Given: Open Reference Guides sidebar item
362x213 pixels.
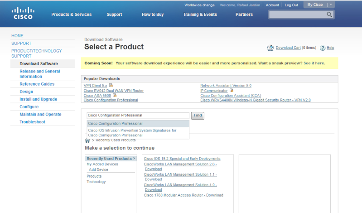Looking at the screenshot, I should [37, 84].
